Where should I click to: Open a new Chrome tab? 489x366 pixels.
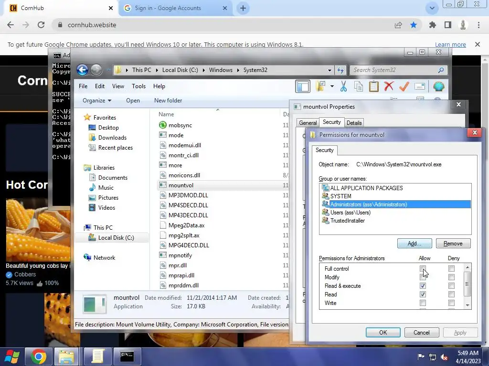coord(243,8)
